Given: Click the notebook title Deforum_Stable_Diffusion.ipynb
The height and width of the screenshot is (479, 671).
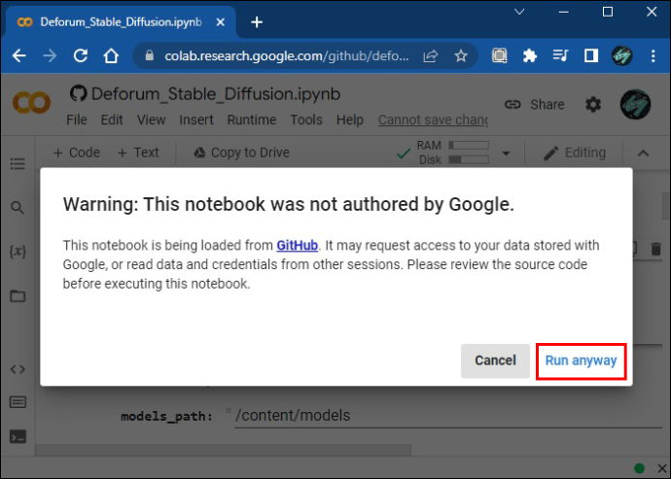Looking at the screenshot, I should coord(216,94).
